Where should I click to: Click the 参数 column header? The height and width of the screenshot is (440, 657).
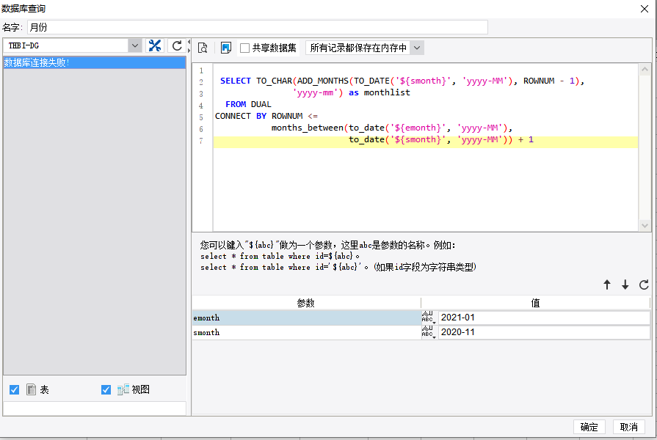(x=306, y=303)
